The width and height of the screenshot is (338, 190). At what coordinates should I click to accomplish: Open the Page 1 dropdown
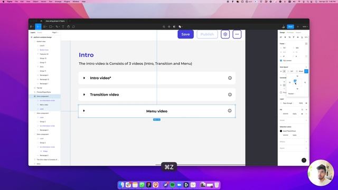[x=55, y=33]
